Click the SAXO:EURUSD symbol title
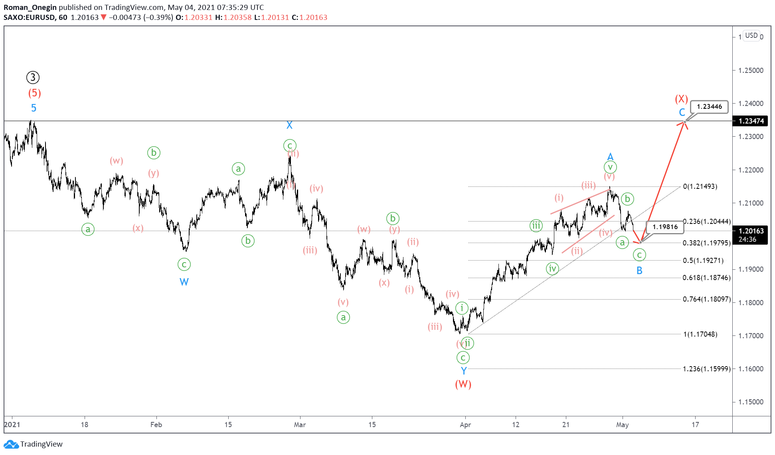The image size is (775, 455). click(x=29, y=18)
